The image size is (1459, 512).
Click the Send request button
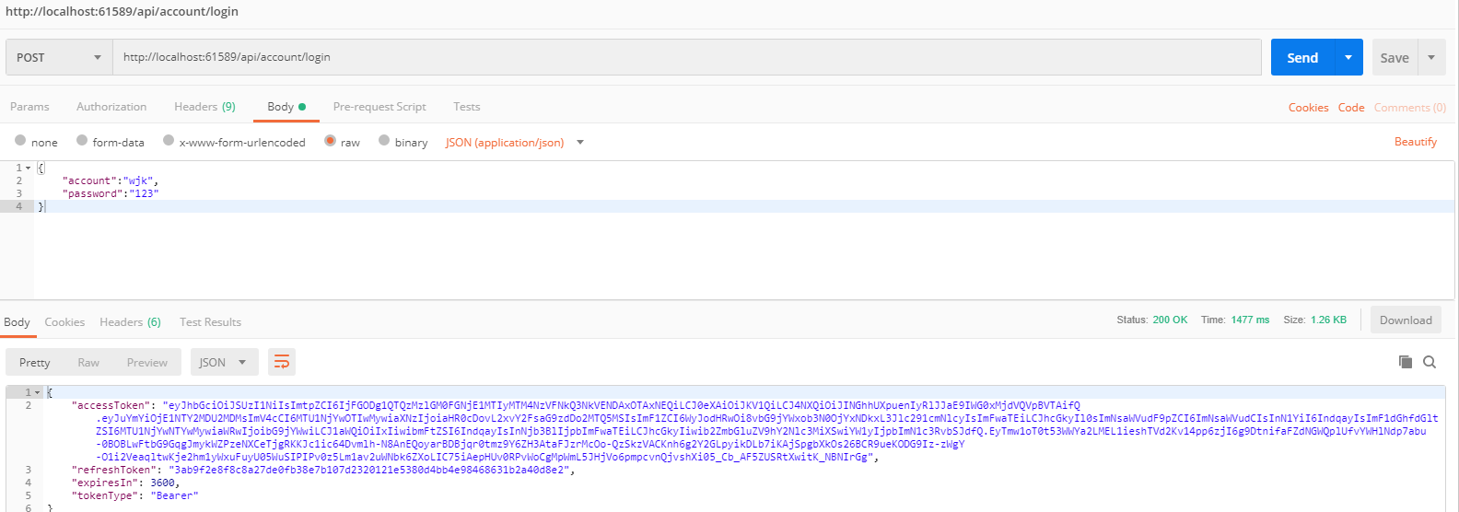1301,57
